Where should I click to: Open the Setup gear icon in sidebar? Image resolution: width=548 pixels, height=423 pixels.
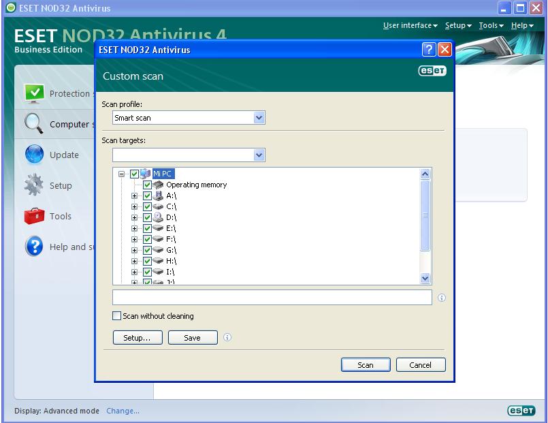(x=34, y=185)
